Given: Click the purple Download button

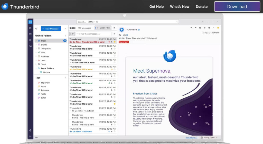Looking at the screenshot, I should click(237, 6).
